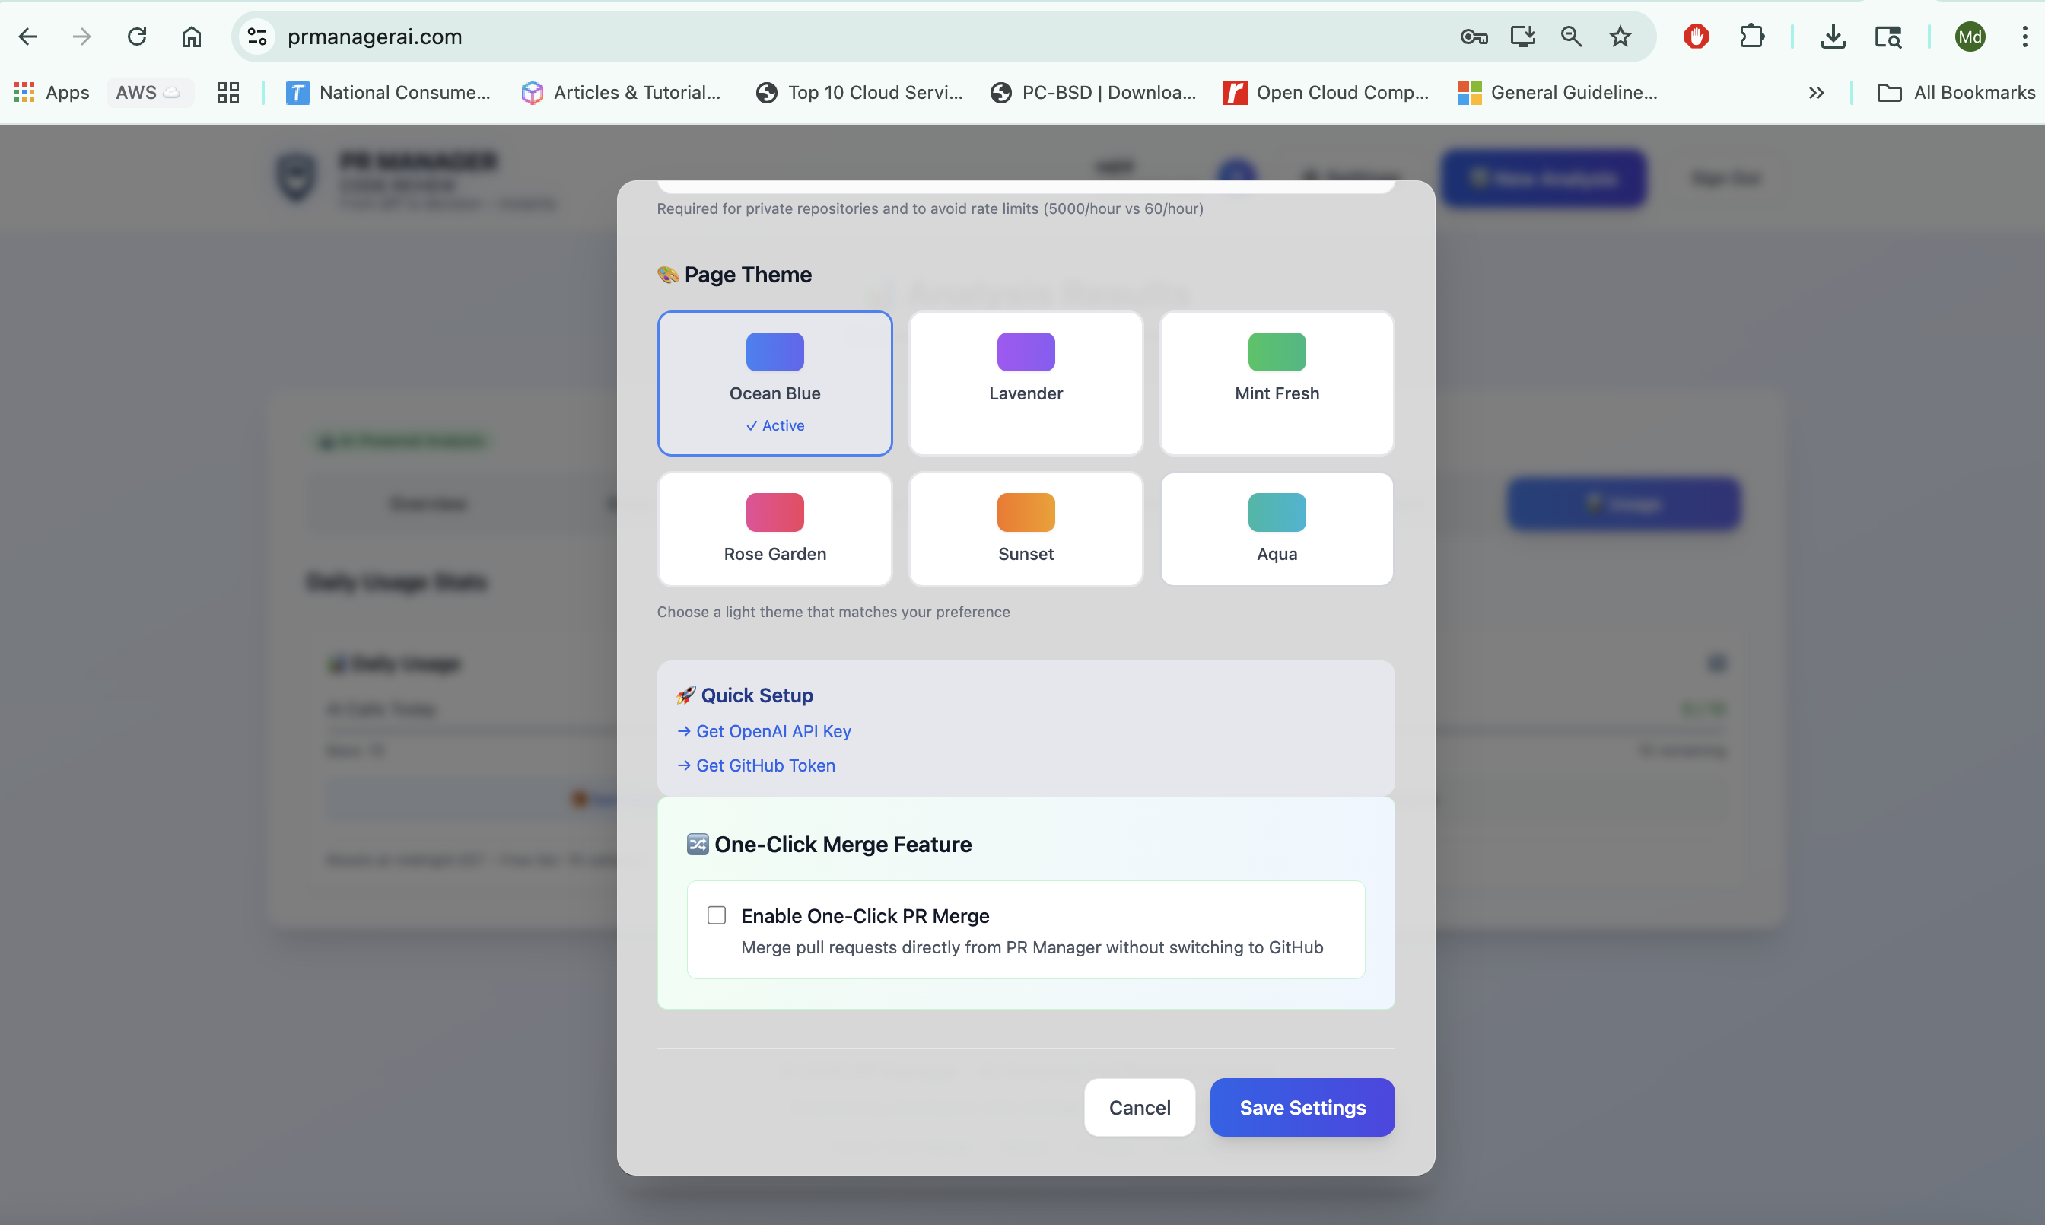Open browser downloads icon
Viewport: 2045px width, 1225px height.
point(1833,37)
